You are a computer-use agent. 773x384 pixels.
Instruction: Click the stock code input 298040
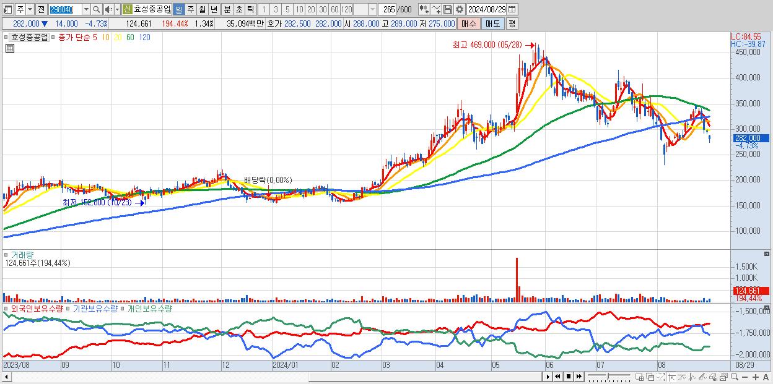(65, 9)
